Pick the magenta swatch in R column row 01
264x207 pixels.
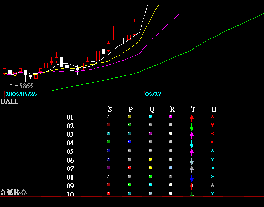[171, 116]
